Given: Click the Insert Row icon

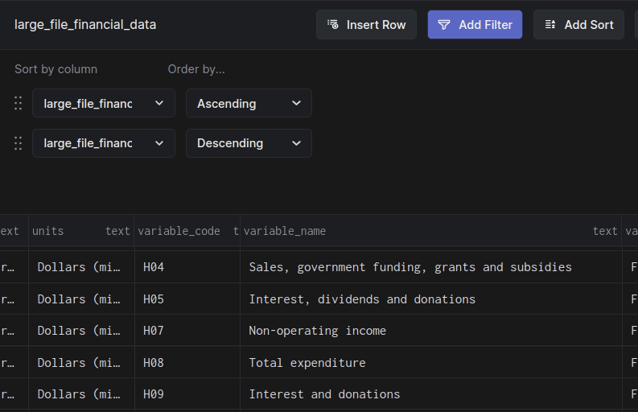Looking at the screenshot, I should point(333,25).
